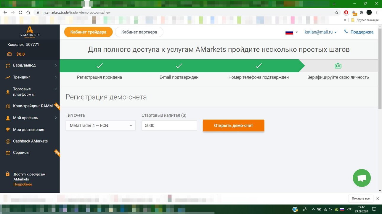This screenshot has width=382, height=214.
Task: Expand the Торговые платформы submenu
Action: point(56,89)
